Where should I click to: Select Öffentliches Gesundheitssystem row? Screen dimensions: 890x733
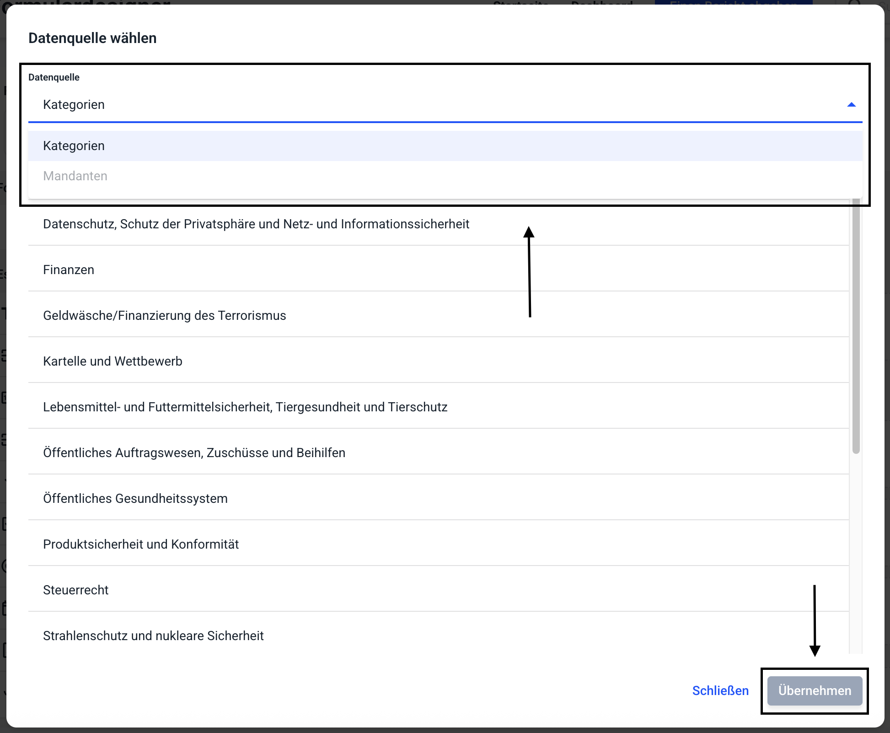click(x=135, y=499)
